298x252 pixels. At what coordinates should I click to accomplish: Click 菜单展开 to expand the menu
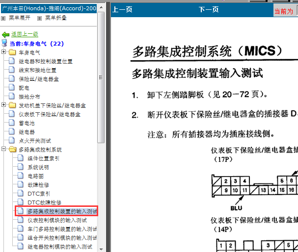click(x=19, y=18)
